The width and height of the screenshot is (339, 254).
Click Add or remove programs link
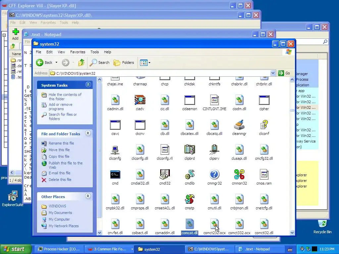60,107
